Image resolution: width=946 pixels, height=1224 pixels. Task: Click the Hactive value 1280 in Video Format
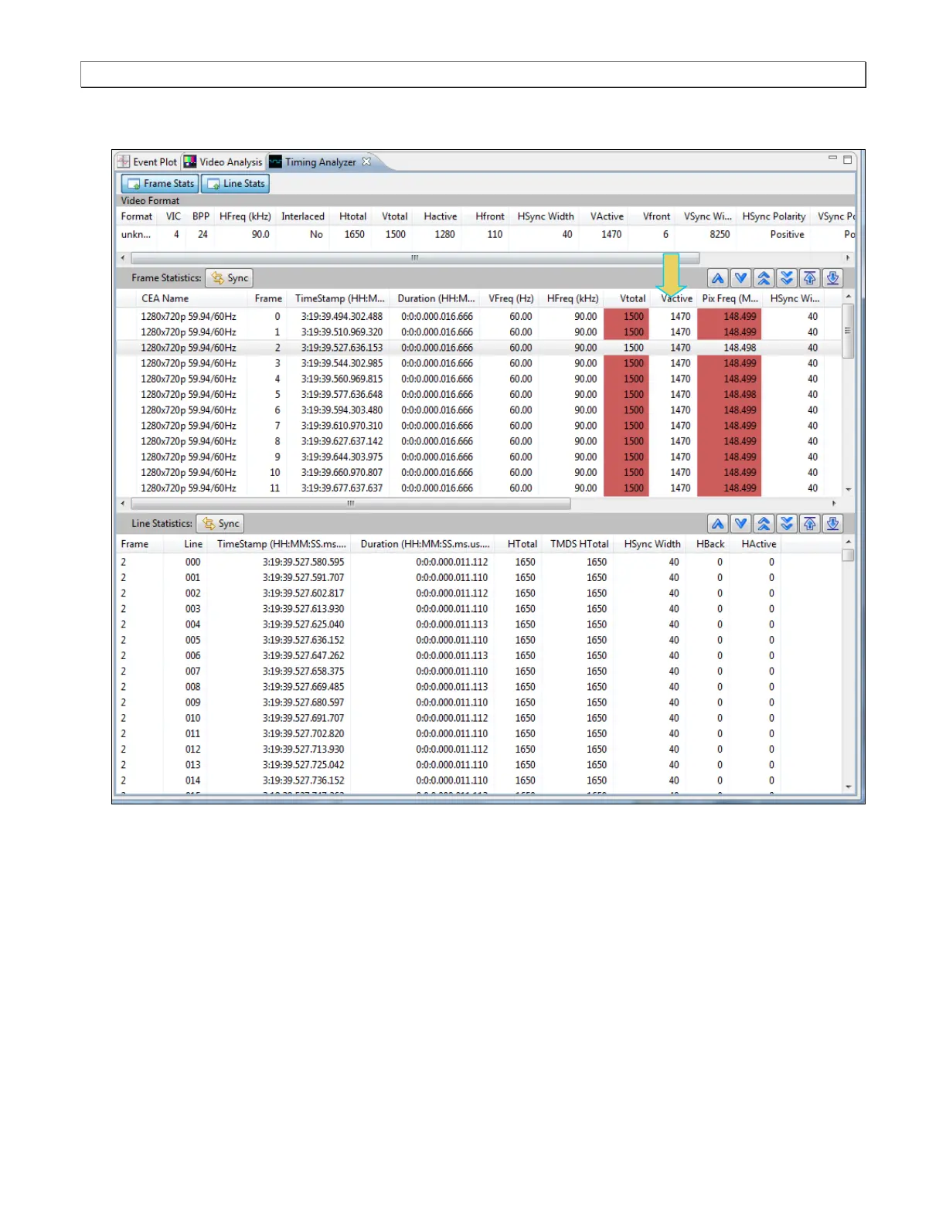pyautogui.click(x=444, y=234)
